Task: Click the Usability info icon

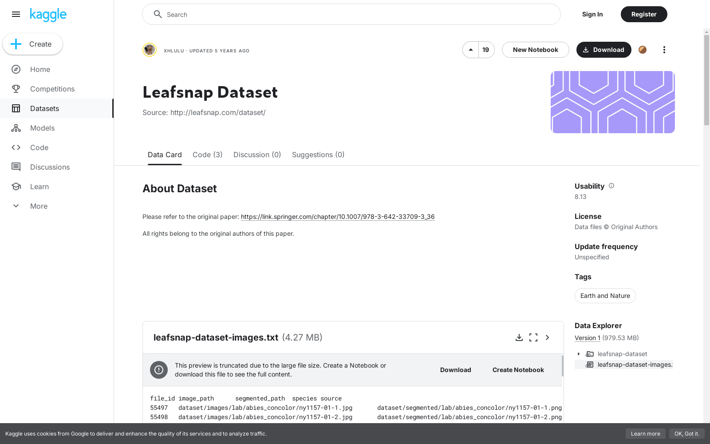Action: 611,186
